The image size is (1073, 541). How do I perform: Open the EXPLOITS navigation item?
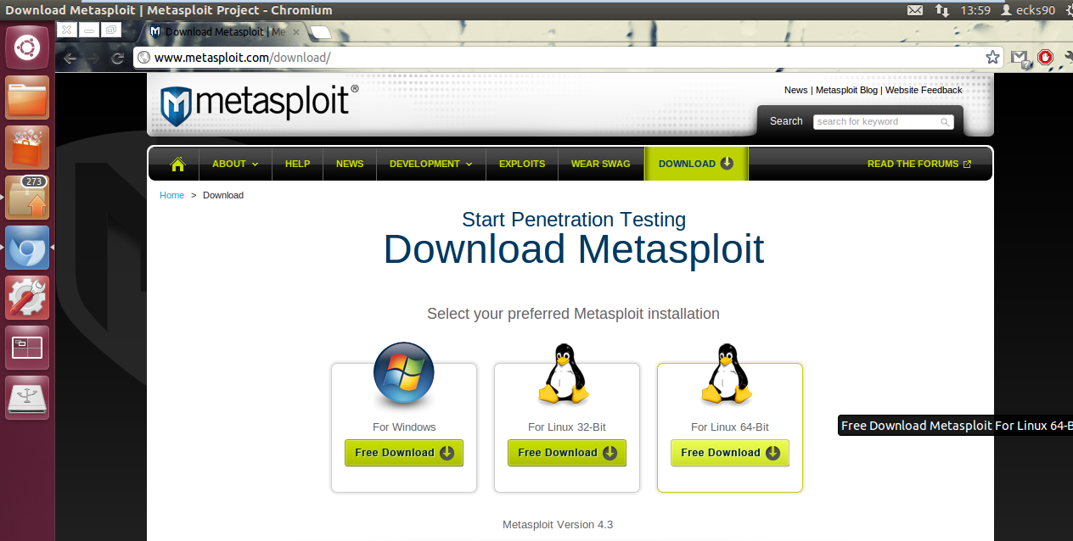[x=522, y=164]
